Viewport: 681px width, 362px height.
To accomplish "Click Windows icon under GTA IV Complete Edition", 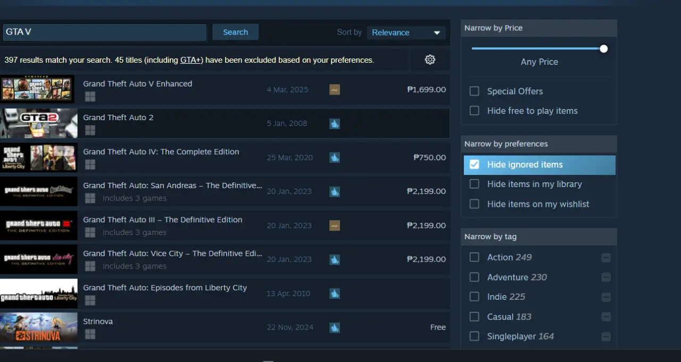I will 90,164.
